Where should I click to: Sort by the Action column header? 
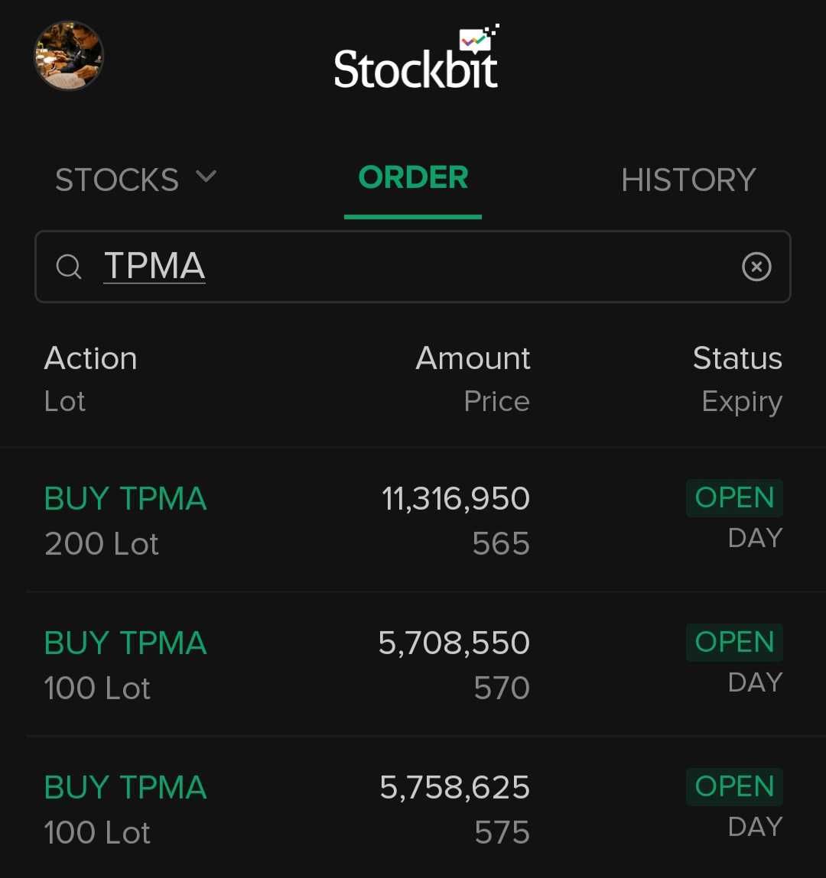[91, 358]
